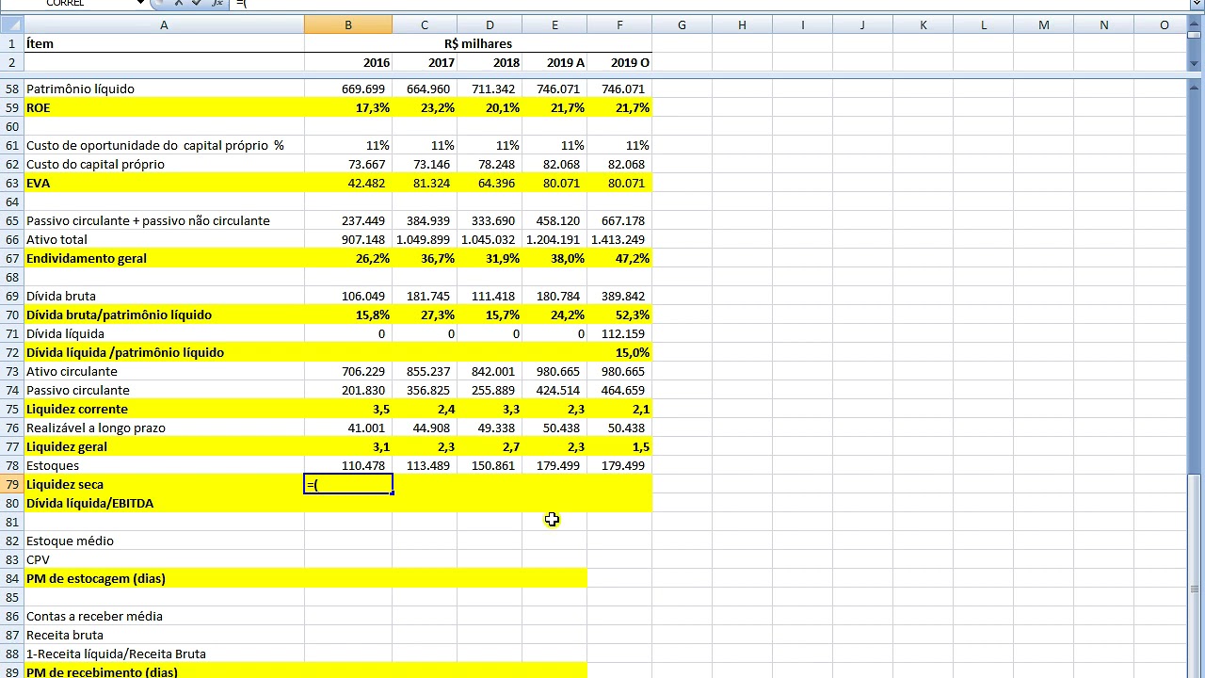Expand the formula bar with the chevron
The height and width of the screenshot is (678, 1205).
1195,3
